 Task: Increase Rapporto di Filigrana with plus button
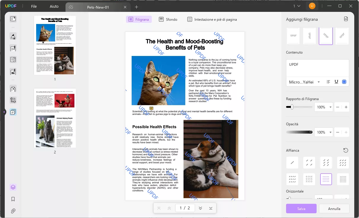click(x=346, y=107)
